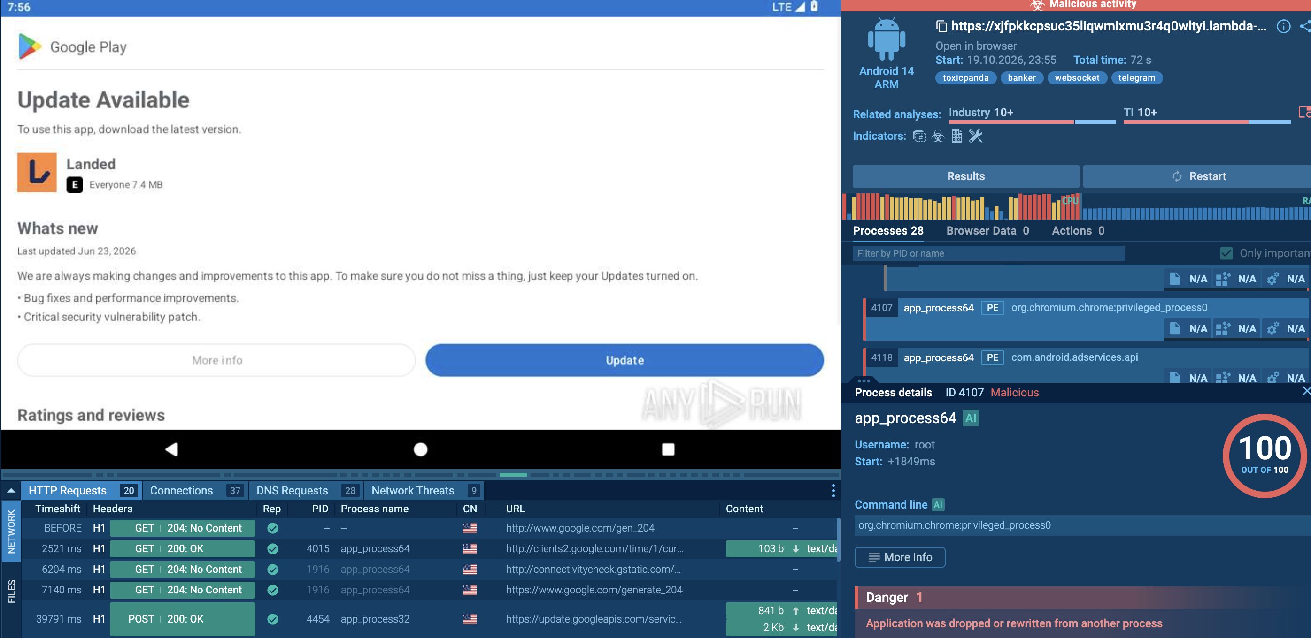Click the banker tag
The width and height of the screenshot is (1311, 638).
1021,78
